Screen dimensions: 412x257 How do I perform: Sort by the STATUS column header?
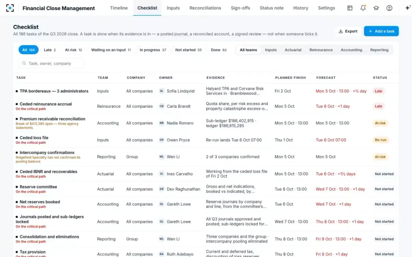pos(380,78)
